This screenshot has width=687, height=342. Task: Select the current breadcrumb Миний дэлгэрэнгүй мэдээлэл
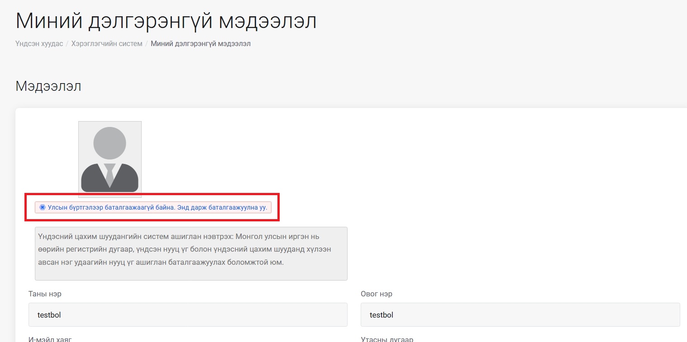[200, 44]
